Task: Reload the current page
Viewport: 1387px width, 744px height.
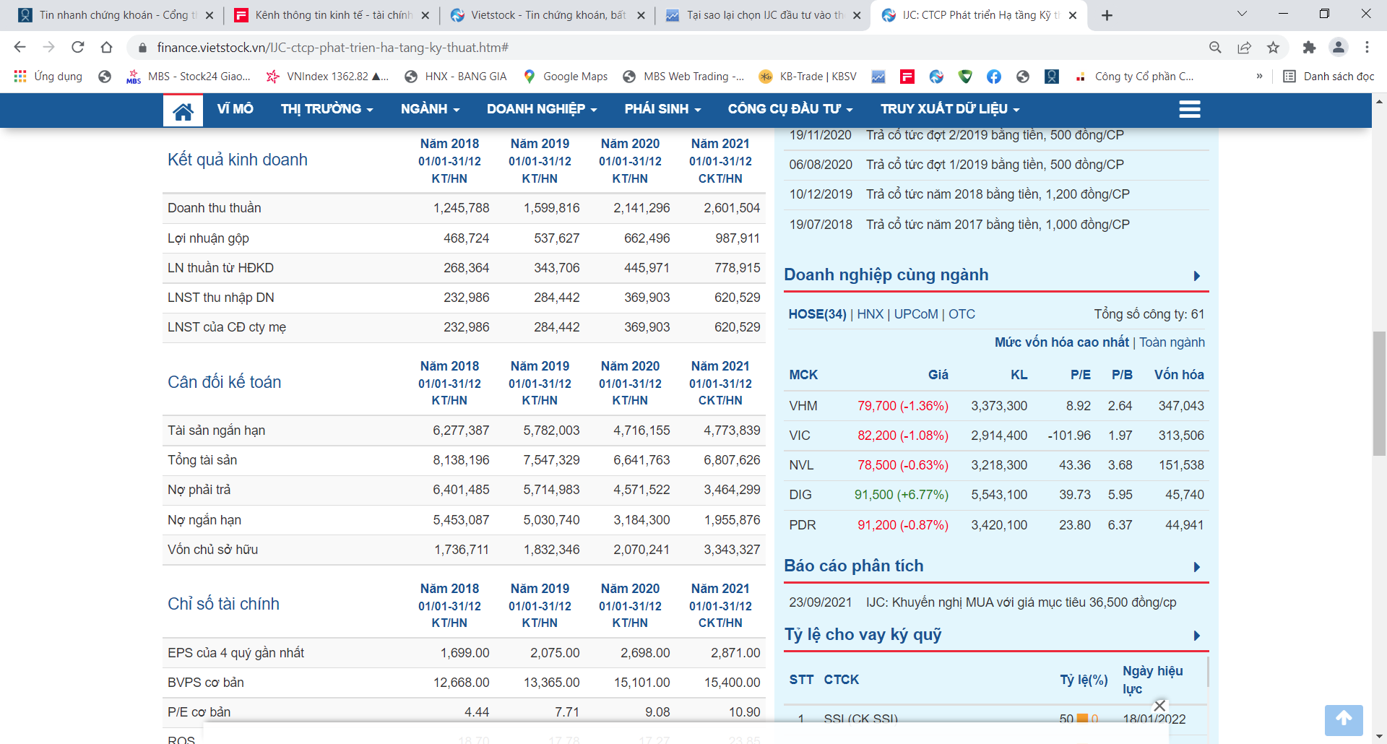Action: 77,47
